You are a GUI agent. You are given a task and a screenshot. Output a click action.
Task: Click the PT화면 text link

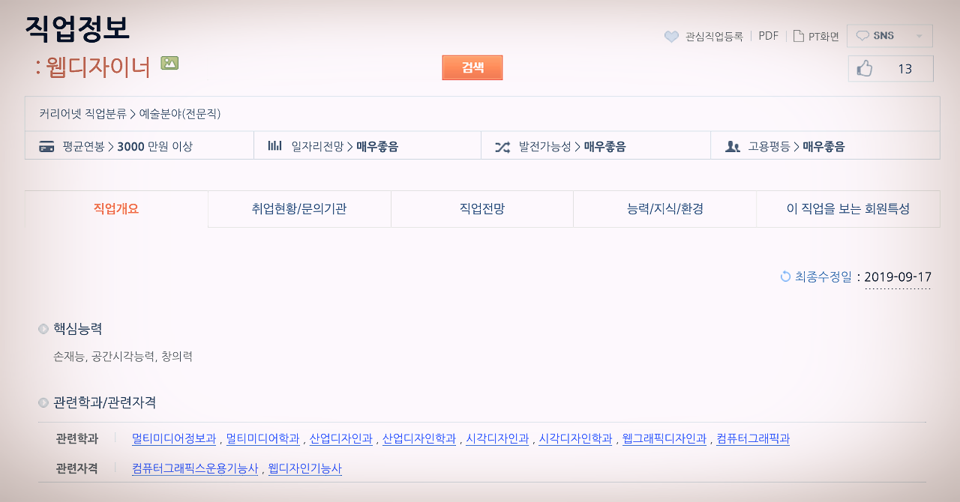pyautogui.click(x=823, y=36)
